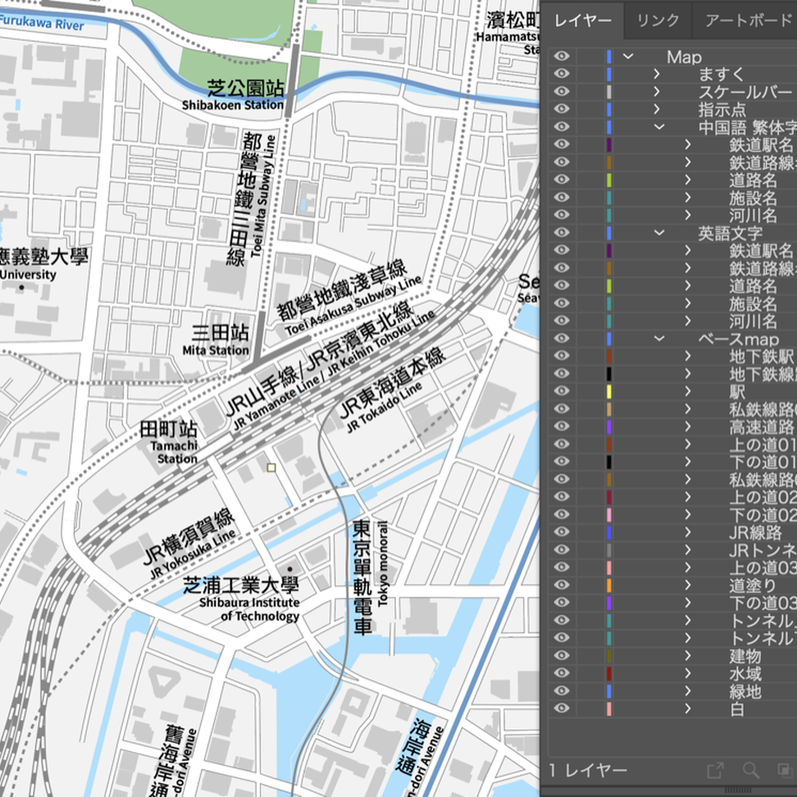Hide the 英語文字 group
The image size is (797, 797).
[x=561, y=232]
